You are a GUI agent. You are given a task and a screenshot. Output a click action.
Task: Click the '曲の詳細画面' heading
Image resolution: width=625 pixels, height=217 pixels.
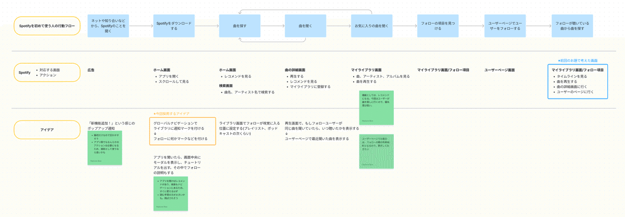295,70
